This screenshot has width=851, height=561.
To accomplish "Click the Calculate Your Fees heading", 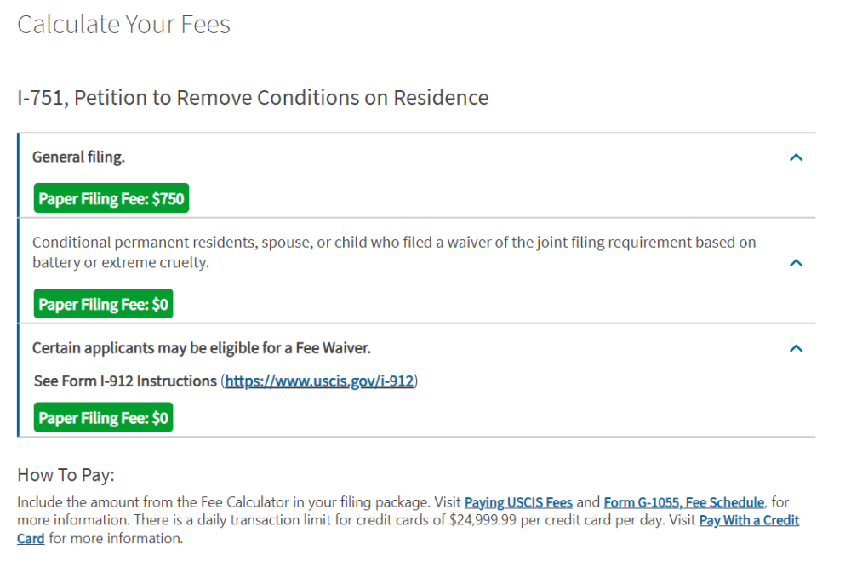I will coord(123,25).
